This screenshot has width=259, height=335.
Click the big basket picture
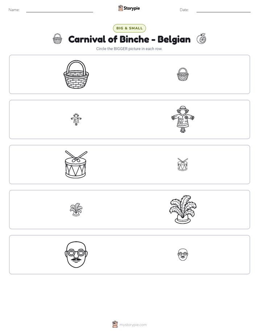click(76, 74)
